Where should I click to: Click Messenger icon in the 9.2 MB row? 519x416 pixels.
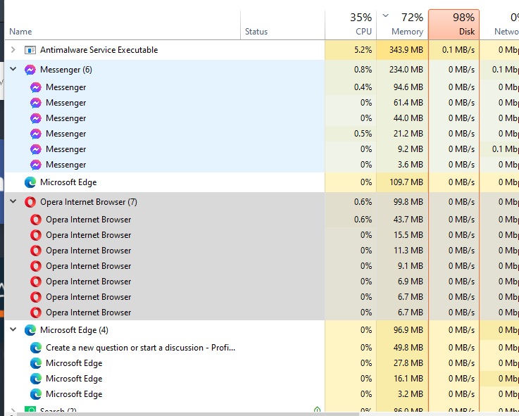point(36,150)
